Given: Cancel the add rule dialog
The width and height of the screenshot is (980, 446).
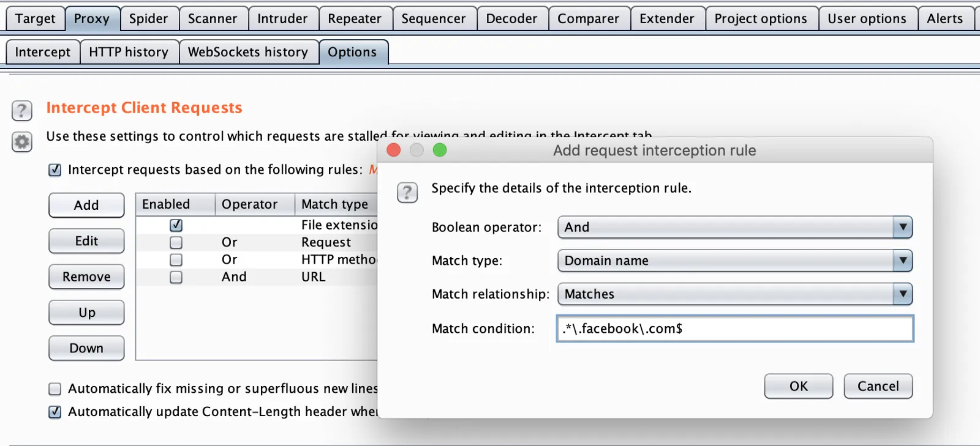Looking at the screenshot, I should point(878,386).
